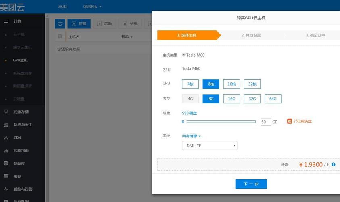Click the ¥1.9300 price text

point(311,165)
